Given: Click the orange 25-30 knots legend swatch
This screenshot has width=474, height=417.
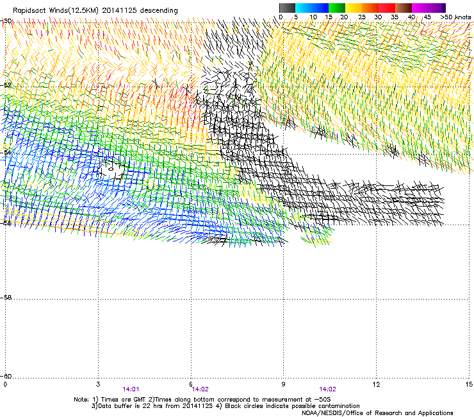Looking at the screenshot, I should 370,8.
